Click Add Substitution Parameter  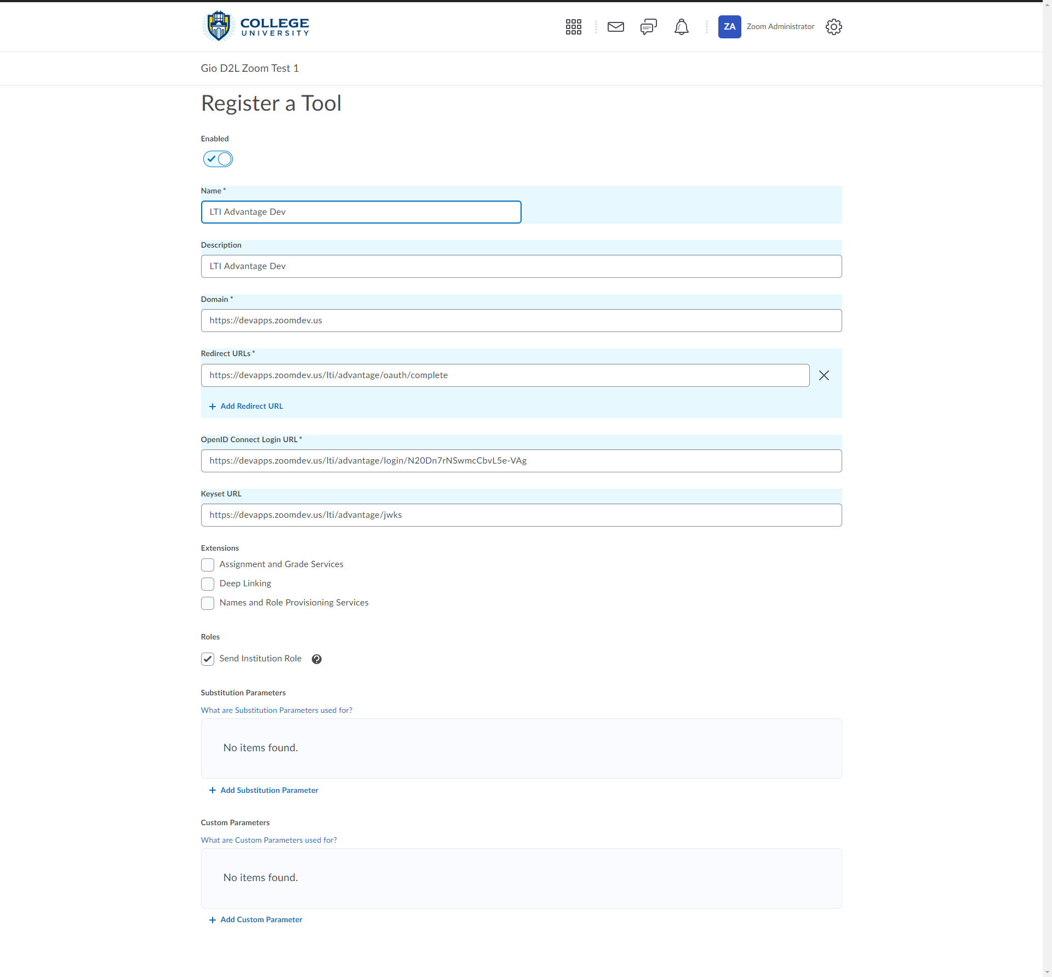(269, 790)
